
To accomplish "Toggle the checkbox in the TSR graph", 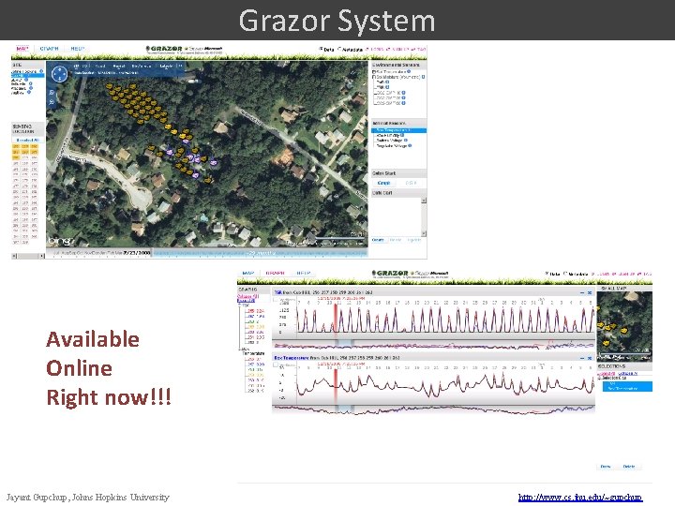I will pos(276,299).
